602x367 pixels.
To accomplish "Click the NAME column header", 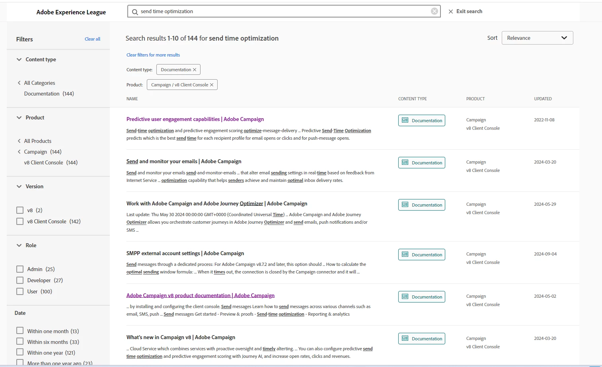I will click(x=132, y=99).
